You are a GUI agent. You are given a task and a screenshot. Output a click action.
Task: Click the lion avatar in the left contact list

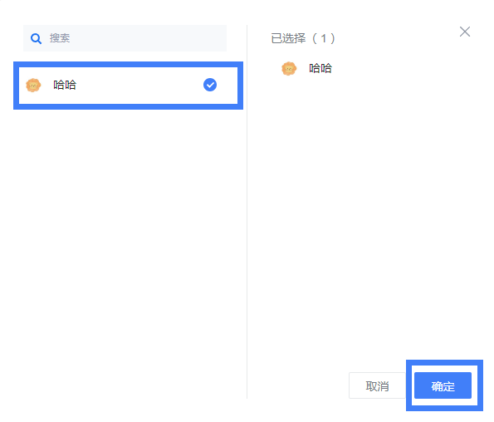click(x=33, y=85)
